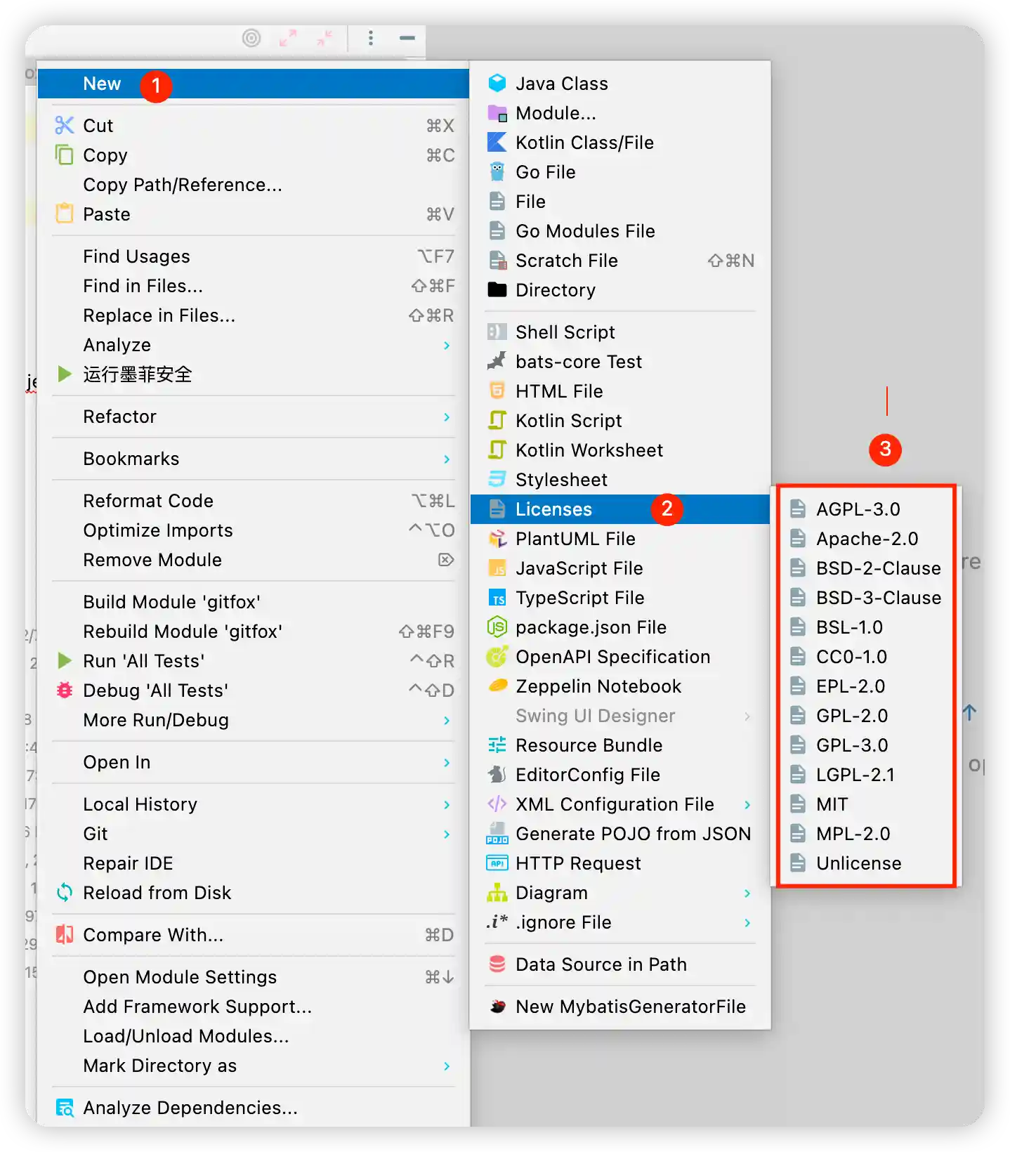This screenshot has width=1010, height=1152.
Task: Click the locate target icon in panel toolbar
Action: tap(251, 38)
